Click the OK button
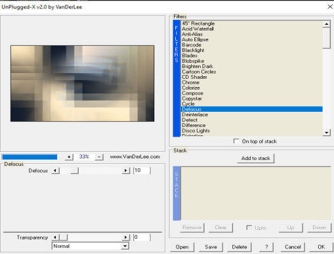 point(321,247)
